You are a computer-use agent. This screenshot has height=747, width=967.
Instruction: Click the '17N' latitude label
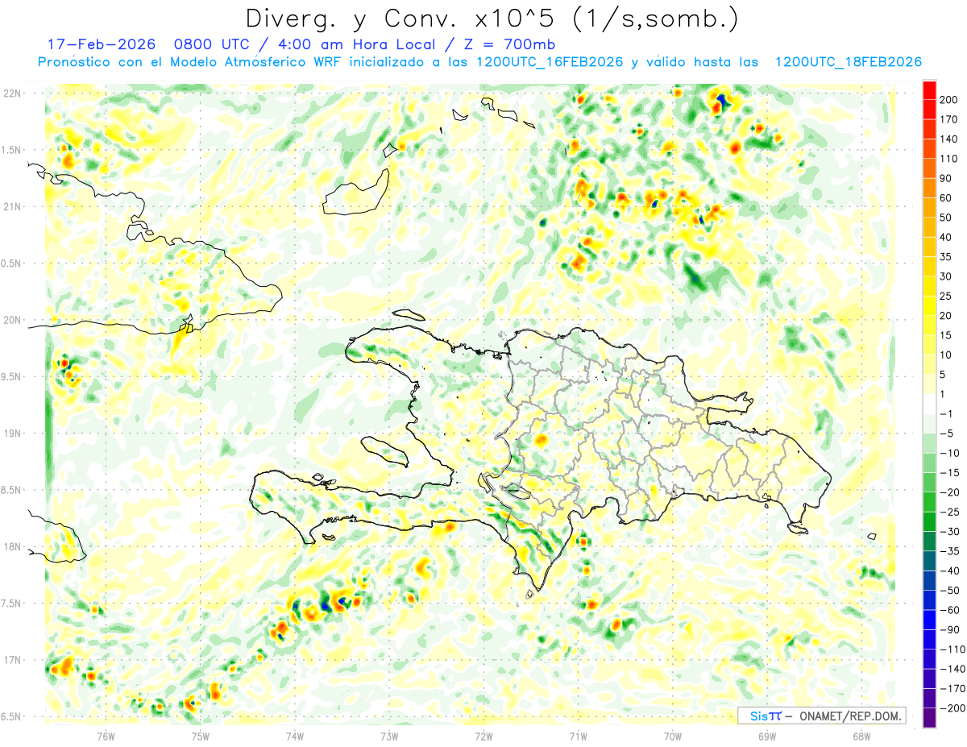pyautogui.click(x=13, y=660)
